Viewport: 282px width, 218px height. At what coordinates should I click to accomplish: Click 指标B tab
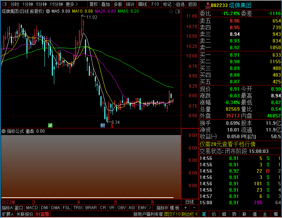pos(162,208)
